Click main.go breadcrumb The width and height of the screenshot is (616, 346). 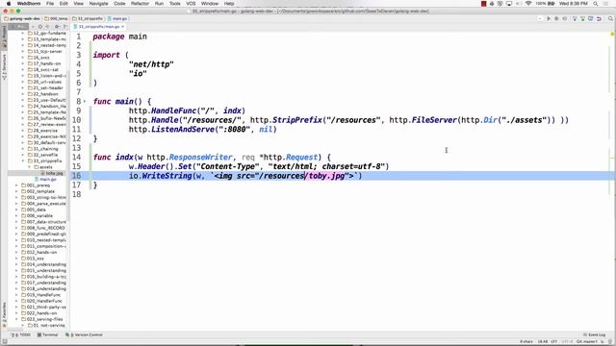click(117, 19)
